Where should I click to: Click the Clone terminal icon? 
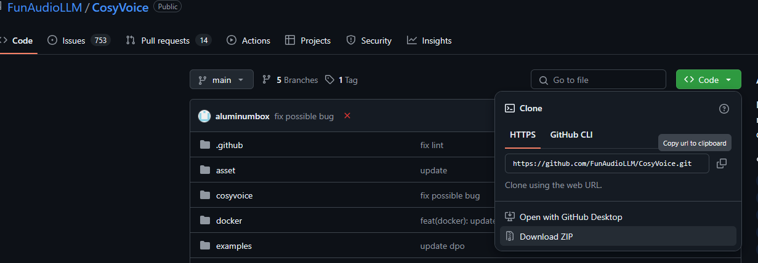coord(510,108)
